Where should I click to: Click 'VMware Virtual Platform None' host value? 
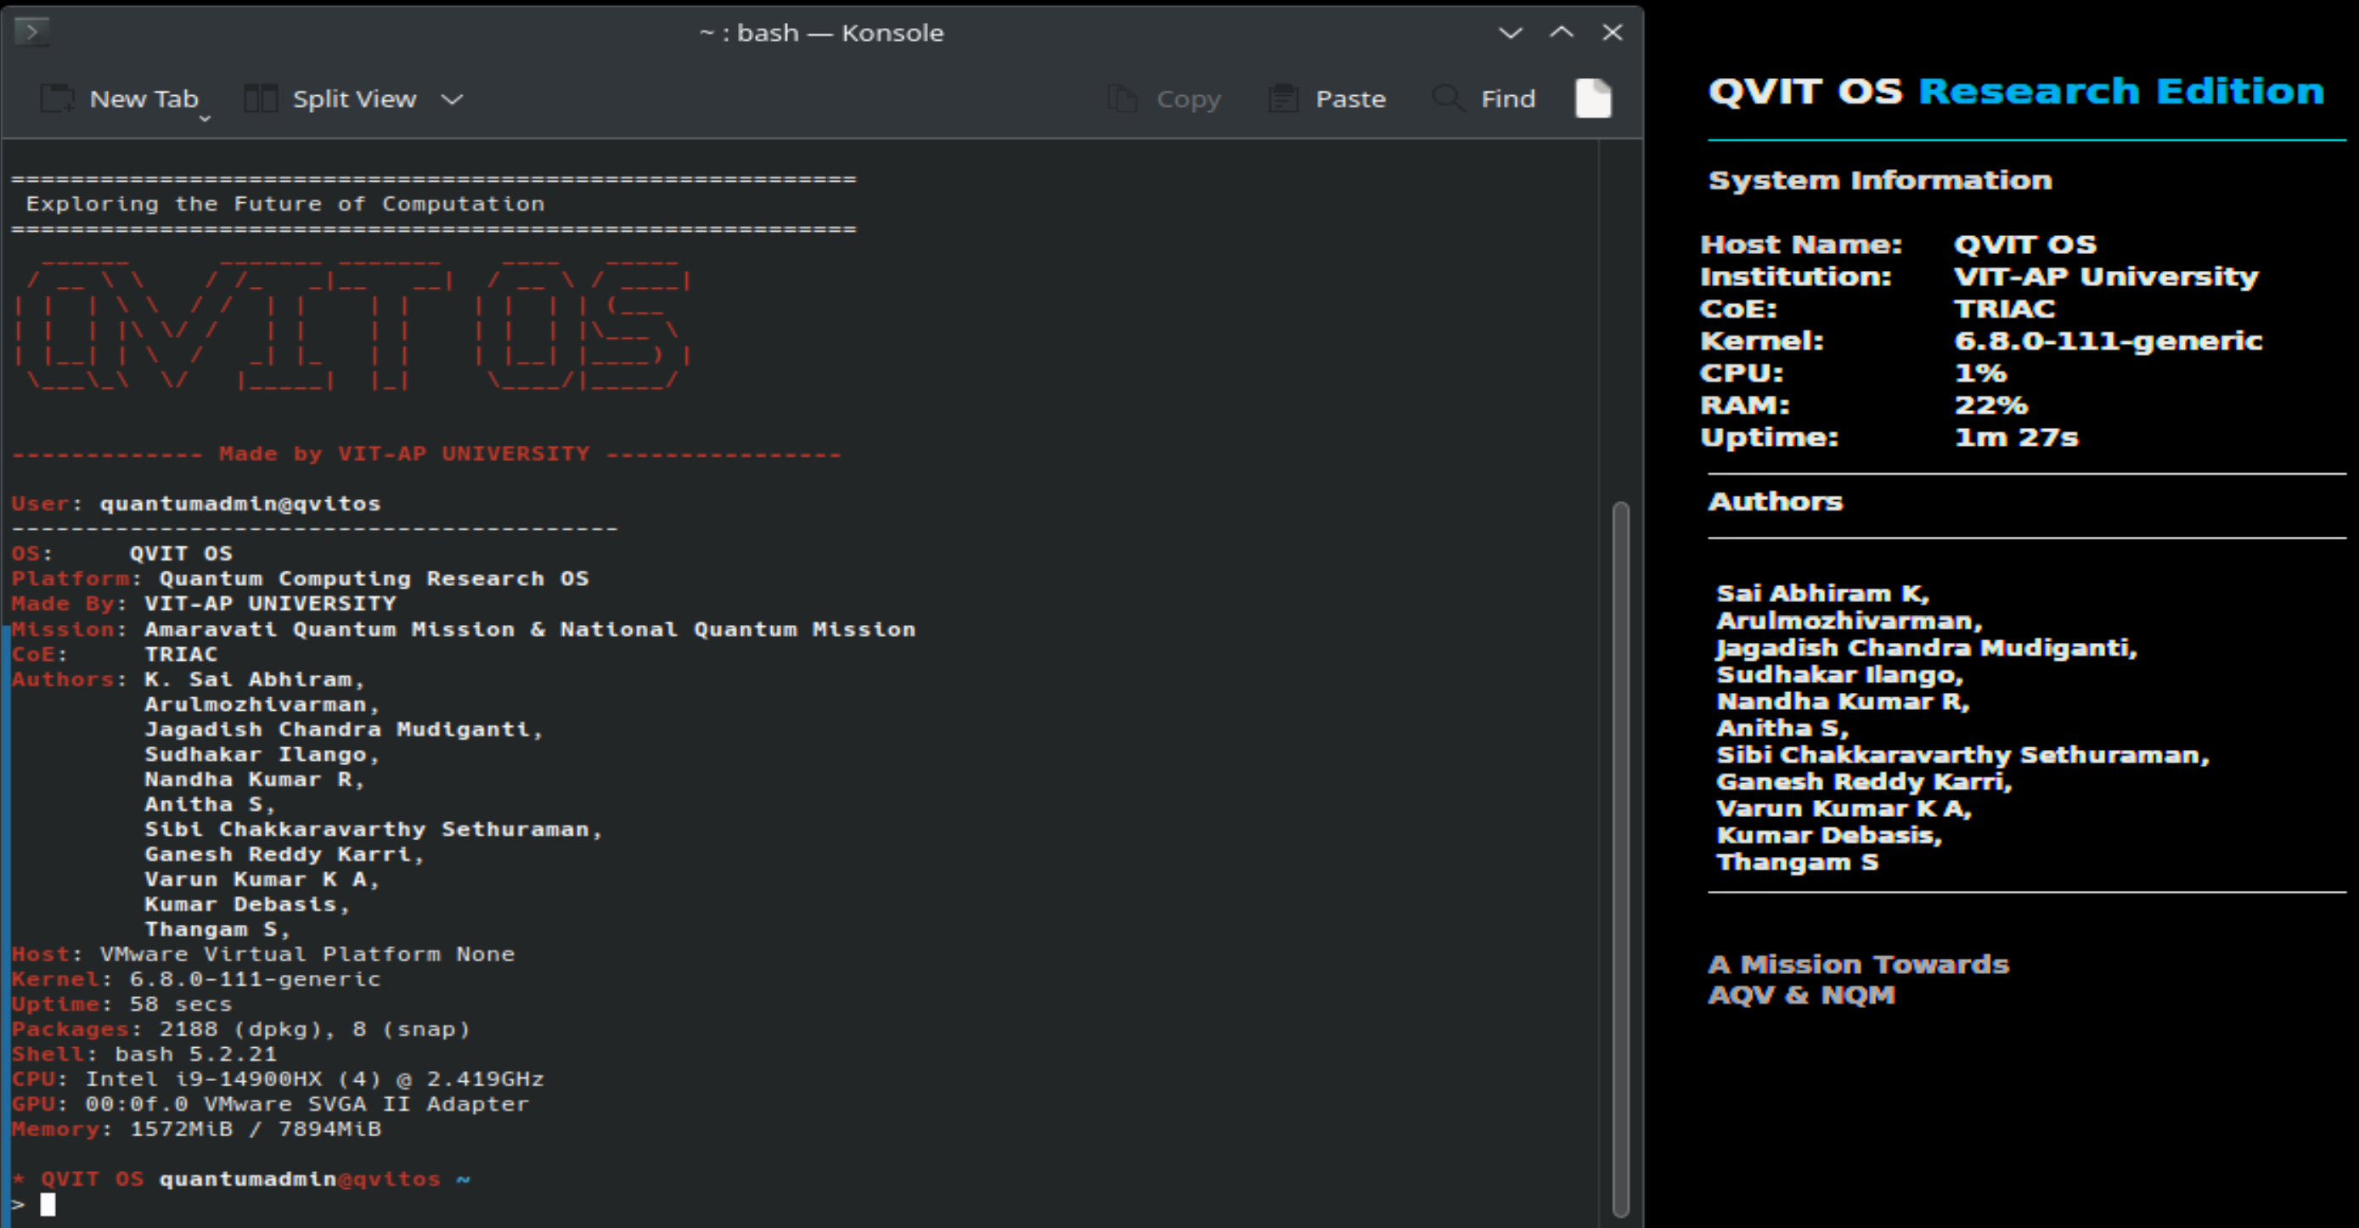click(x=307, y=955)
